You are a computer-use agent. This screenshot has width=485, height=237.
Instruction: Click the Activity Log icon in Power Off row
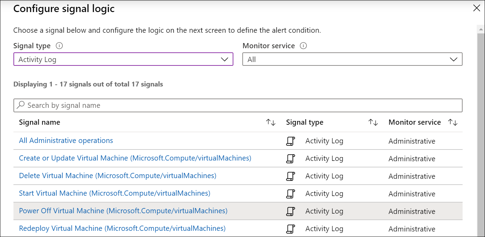tap(291, 212)
